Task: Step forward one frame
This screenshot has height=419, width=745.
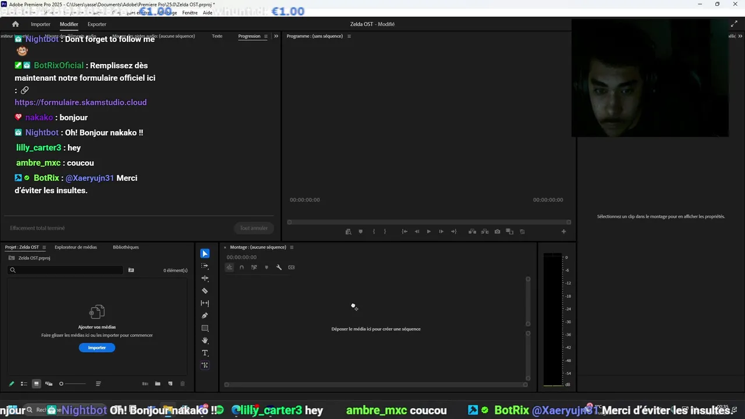Action: coord(441,232)
